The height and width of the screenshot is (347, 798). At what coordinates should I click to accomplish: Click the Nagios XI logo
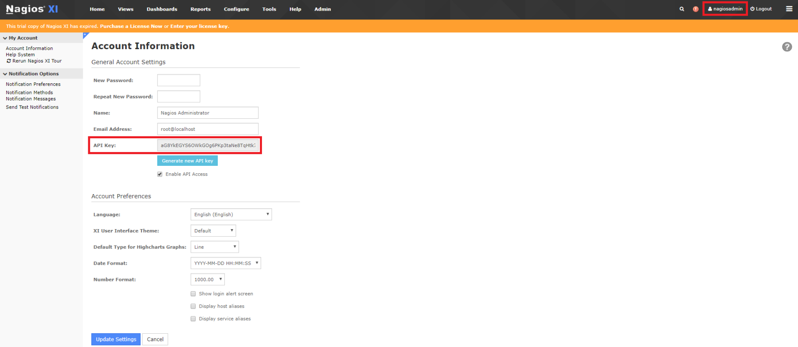pyautogui.click(x=32, y=9)
